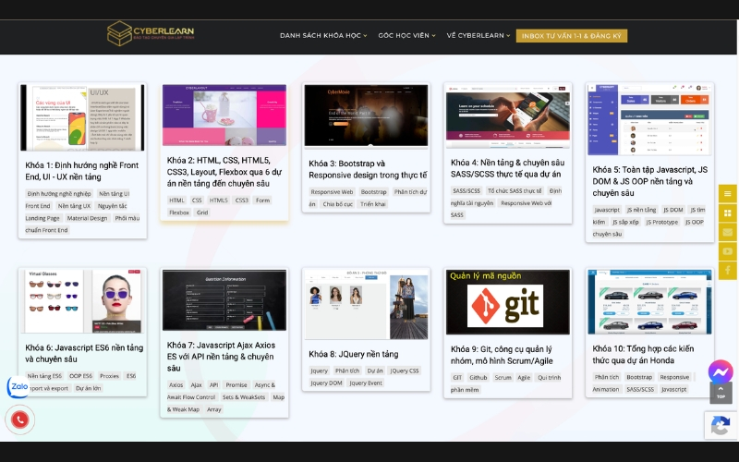This screenshot has width=739, height=462.
Task: Click the Sets & WeakSets tag
Action: coord(244,397)
